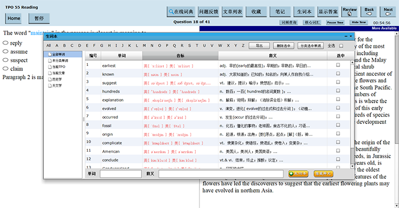Screen dimensions: 399x208
Task: Tick the checkbox for word 'conclude'
Action: pyautogui.click(x=338, y=159)
